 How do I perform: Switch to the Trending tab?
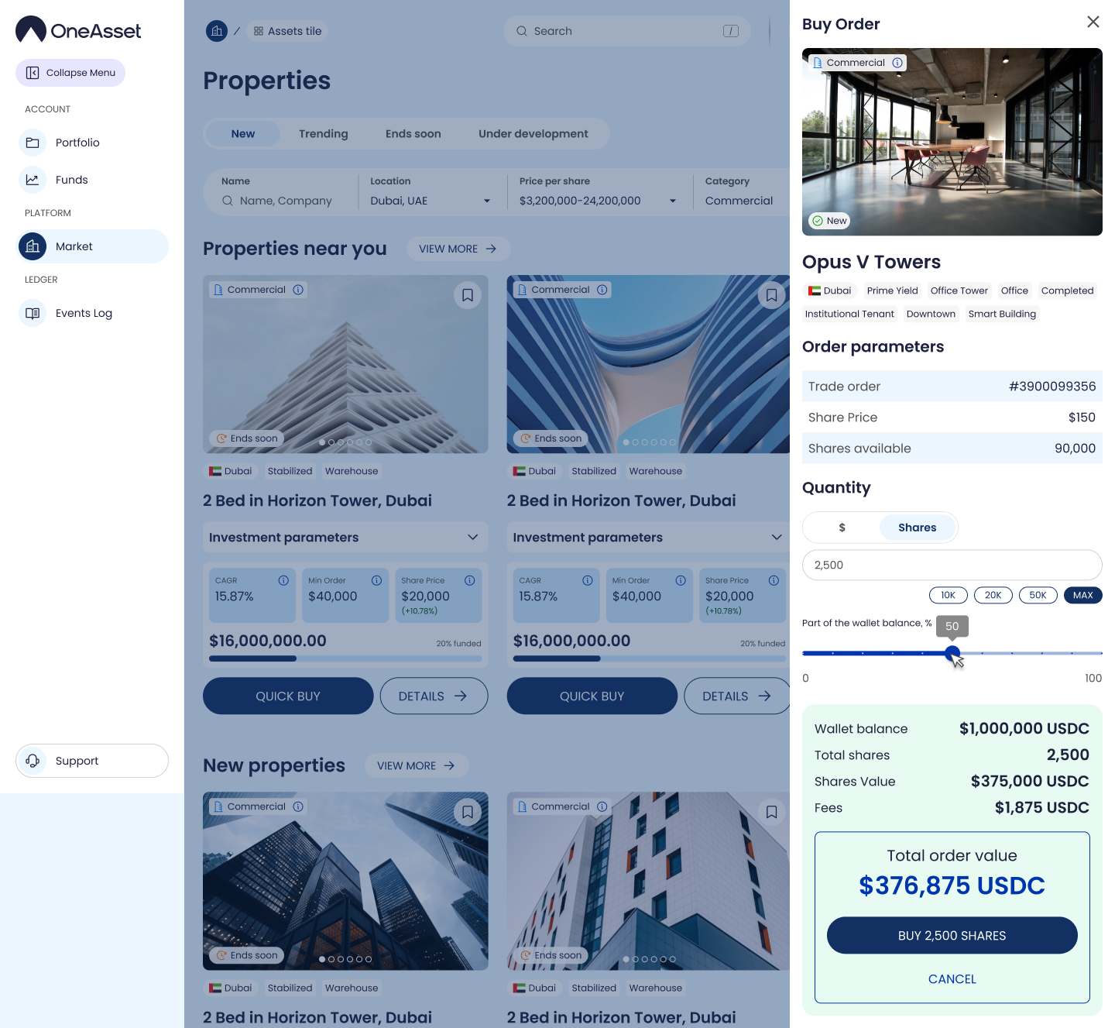click(323, 134)
